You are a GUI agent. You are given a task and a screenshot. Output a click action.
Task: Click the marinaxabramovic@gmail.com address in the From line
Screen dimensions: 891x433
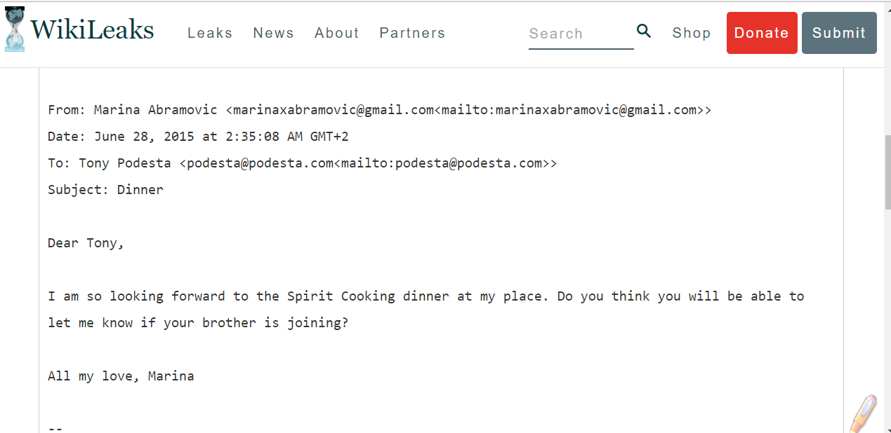[334, 110]
